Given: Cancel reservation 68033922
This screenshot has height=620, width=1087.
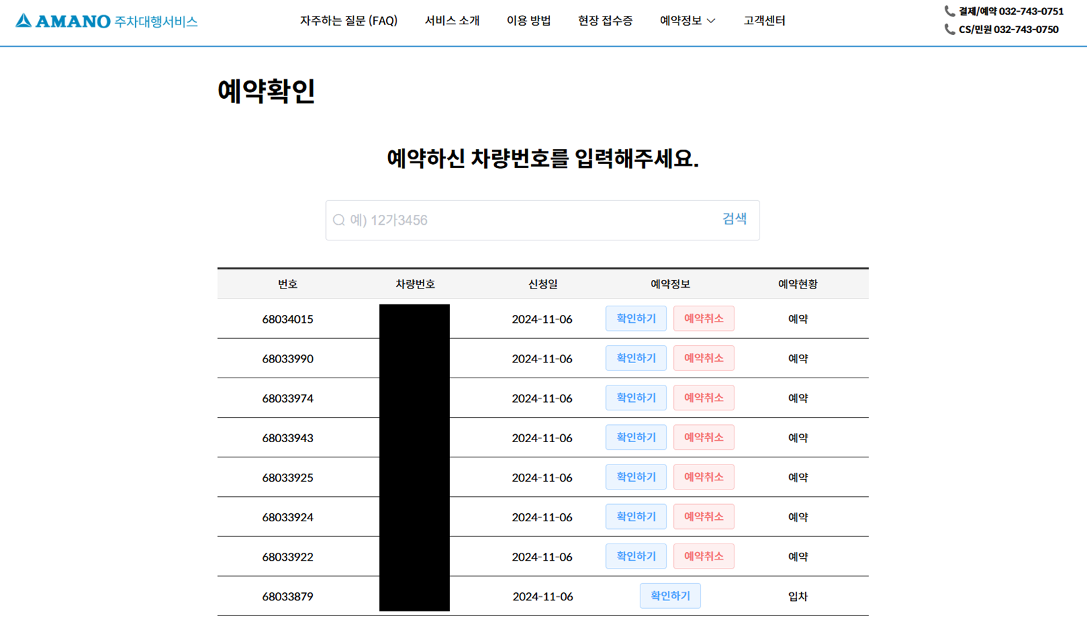Looking at the screenshot, I should [704, 556].
